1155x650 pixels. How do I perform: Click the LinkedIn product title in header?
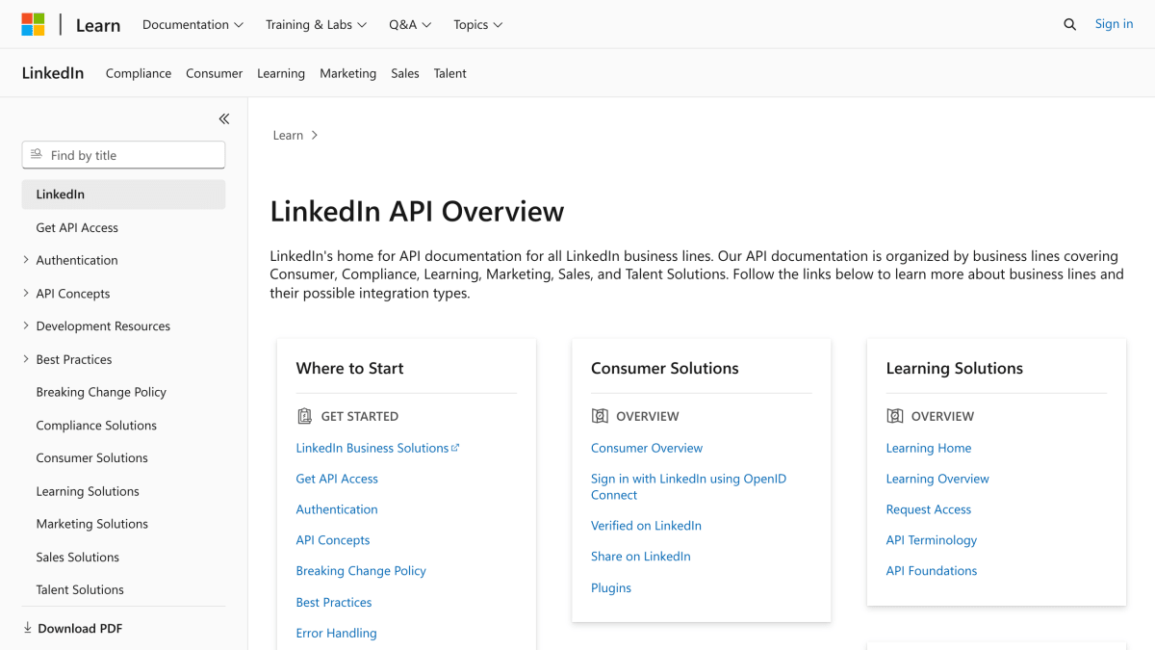coord(53,73)
